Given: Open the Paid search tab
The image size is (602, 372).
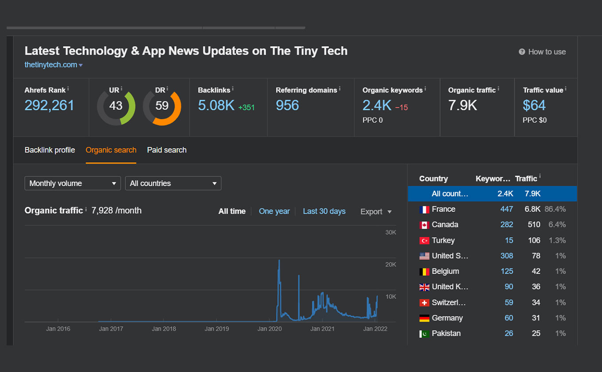Looking at the screenshot, I should (x=167, y=150).
